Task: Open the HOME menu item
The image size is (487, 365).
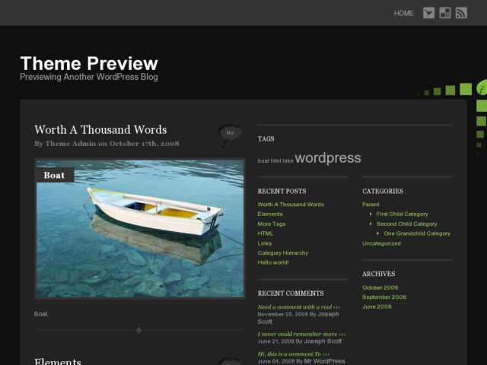Action: pos(403,14)
